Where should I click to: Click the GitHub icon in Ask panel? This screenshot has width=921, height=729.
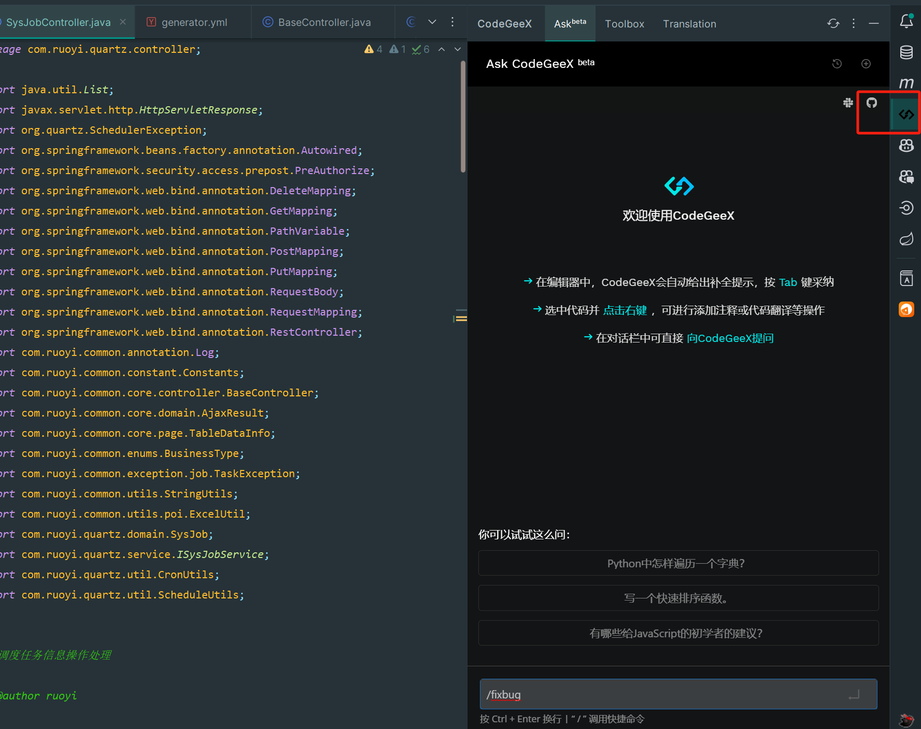point(872,103)
